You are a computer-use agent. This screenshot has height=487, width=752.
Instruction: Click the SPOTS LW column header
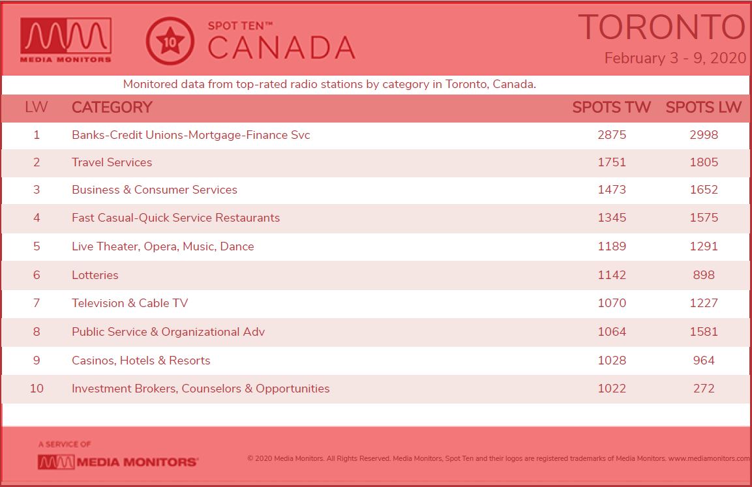click(x=704, y=107)
